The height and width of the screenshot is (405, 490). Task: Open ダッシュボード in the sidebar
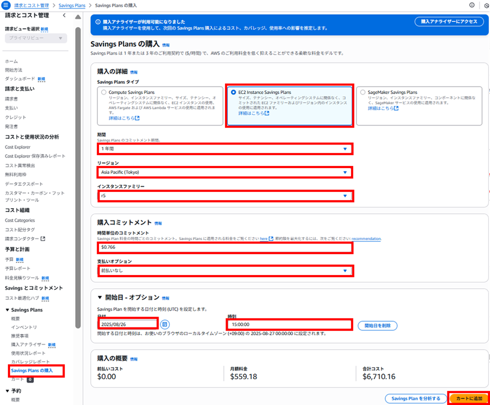click(20, 79)
